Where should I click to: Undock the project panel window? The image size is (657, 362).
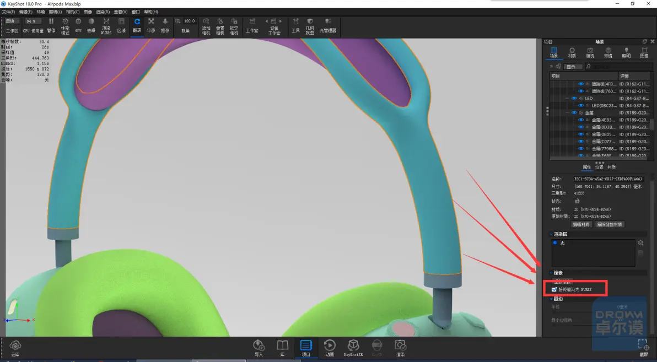[x=644, y=41]
